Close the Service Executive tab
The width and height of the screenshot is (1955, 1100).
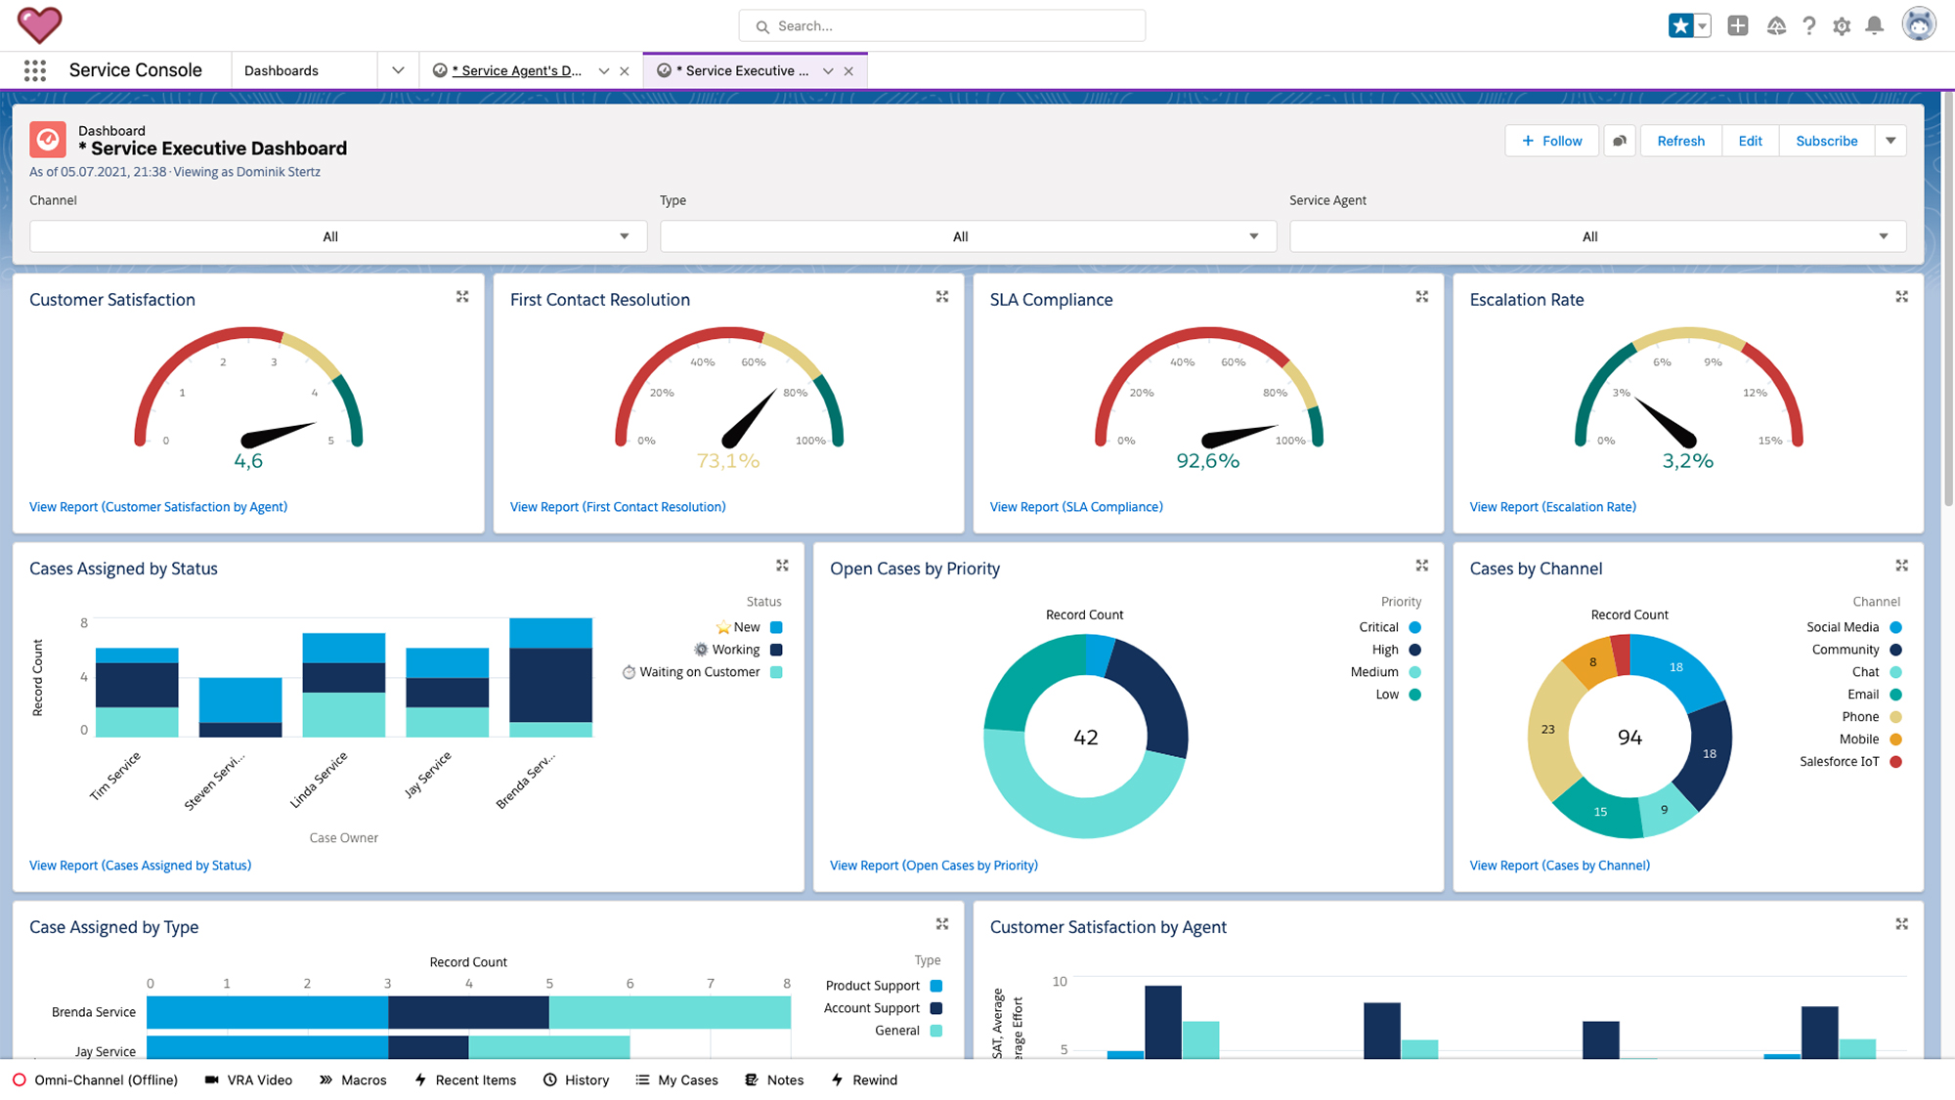click(848, 71)
